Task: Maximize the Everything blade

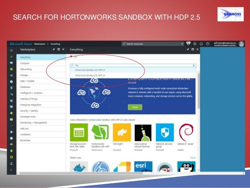Action: (193, 49)
